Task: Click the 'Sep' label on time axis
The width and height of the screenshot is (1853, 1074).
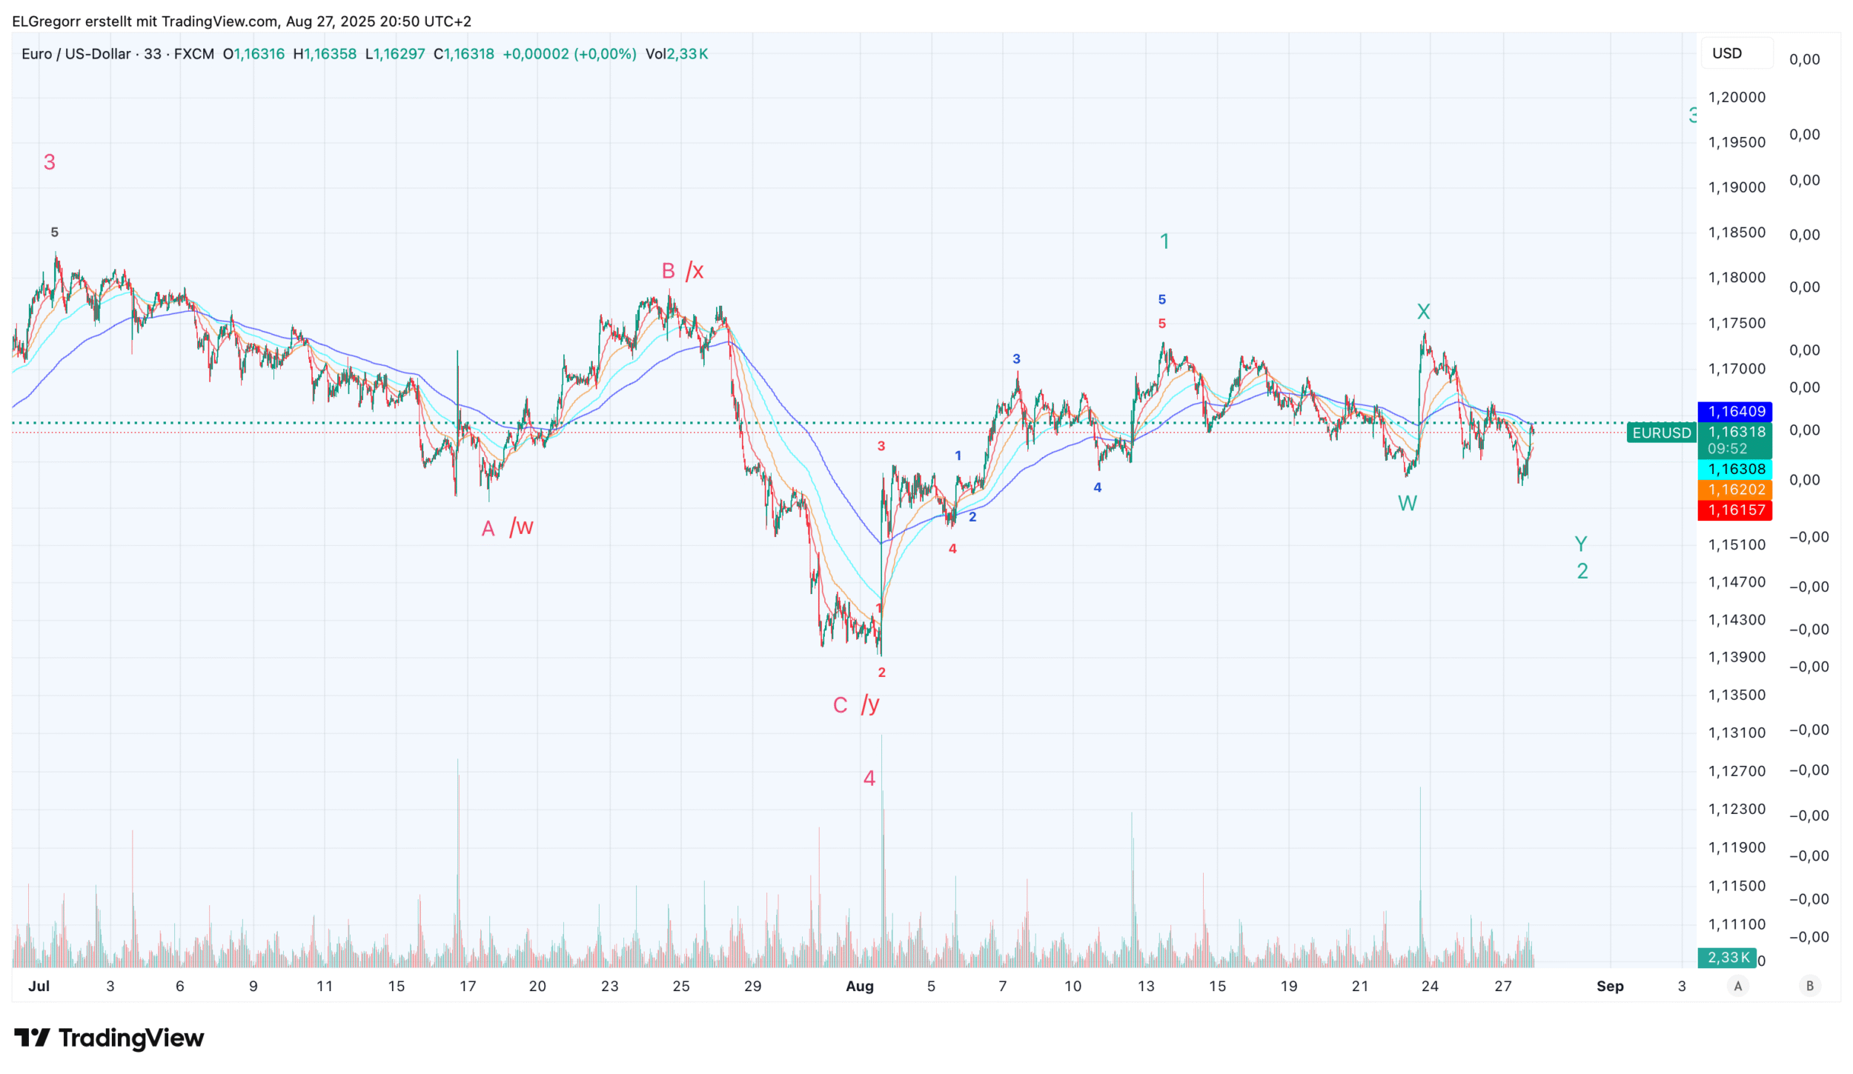Action: point(1609,986)
